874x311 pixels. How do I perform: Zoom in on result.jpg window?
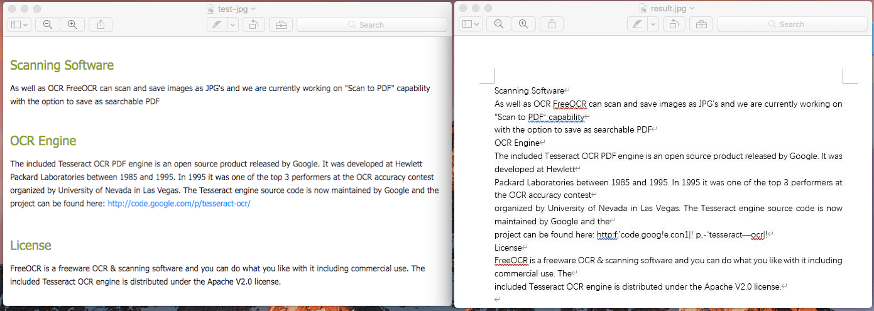[523, 24]
